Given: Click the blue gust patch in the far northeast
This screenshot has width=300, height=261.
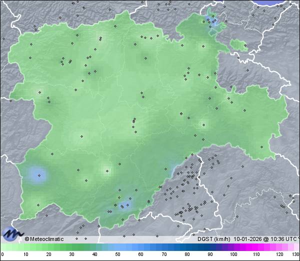Looking at the screenshot, I should pyautogui.click(x=212, y=22).
